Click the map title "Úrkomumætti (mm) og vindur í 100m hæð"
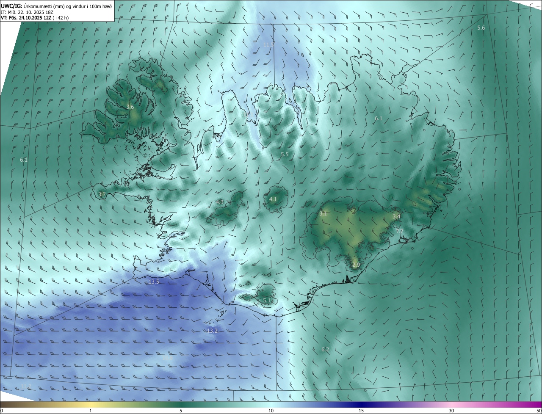This screenshot has width=542, height=414. click(x=68, y=6)
